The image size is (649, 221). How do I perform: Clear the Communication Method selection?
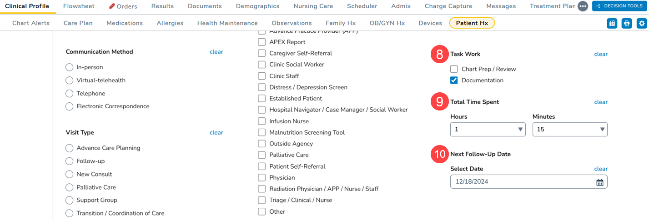coord(216,52)
